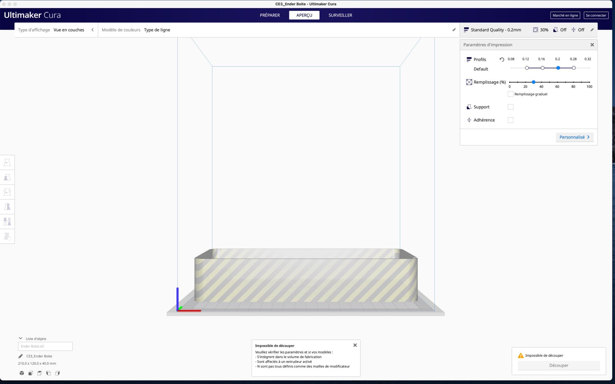
Task: Select the Rotate tool in left toolbar
Action: coord(7,192)
